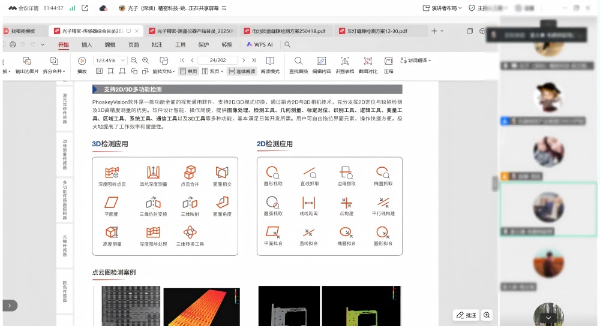Click the 编辑内容 edit content tool

pos(322,65)
